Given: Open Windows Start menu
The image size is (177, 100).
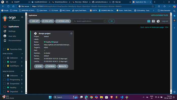Looking at the screenshot, I should pos(50,97).
